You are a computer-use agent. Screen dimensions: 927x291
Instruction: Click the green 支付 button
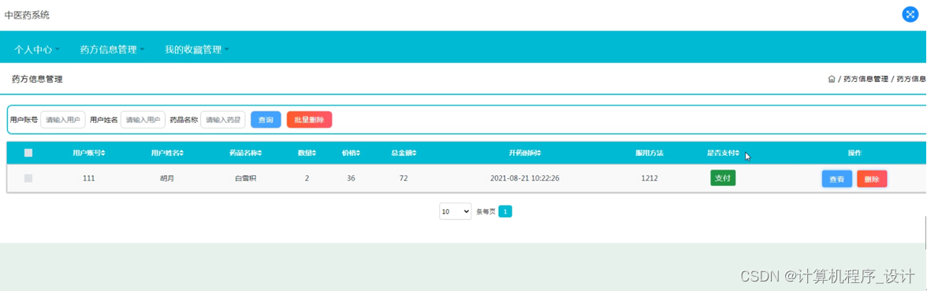tap(723, 177)
